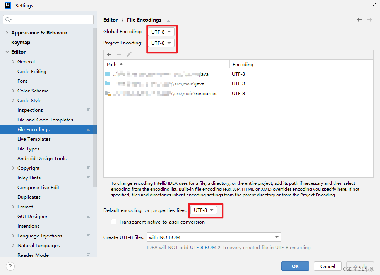This screenshot has height=275, width=380.
Task: Expand the Language Injections node
Action: [13, 236]
